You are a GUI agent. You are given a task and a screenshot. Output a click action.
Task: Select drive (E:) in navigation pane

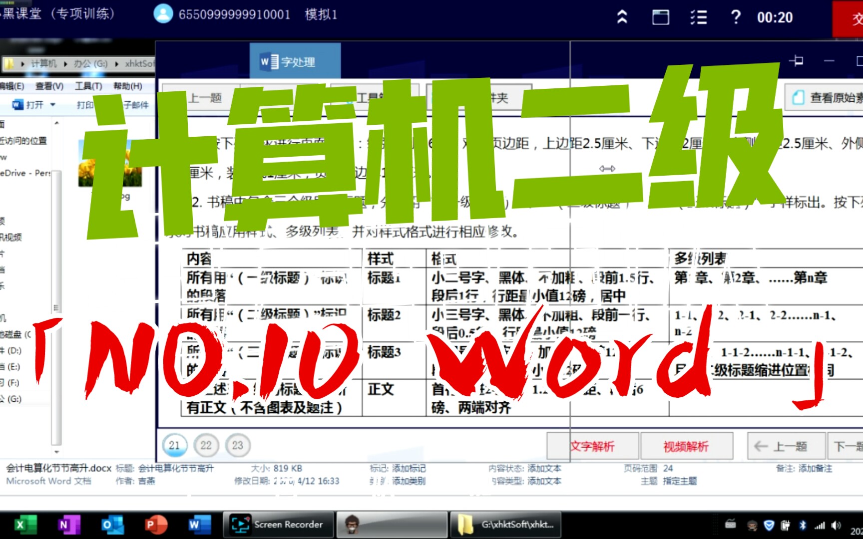coord(10,366)
